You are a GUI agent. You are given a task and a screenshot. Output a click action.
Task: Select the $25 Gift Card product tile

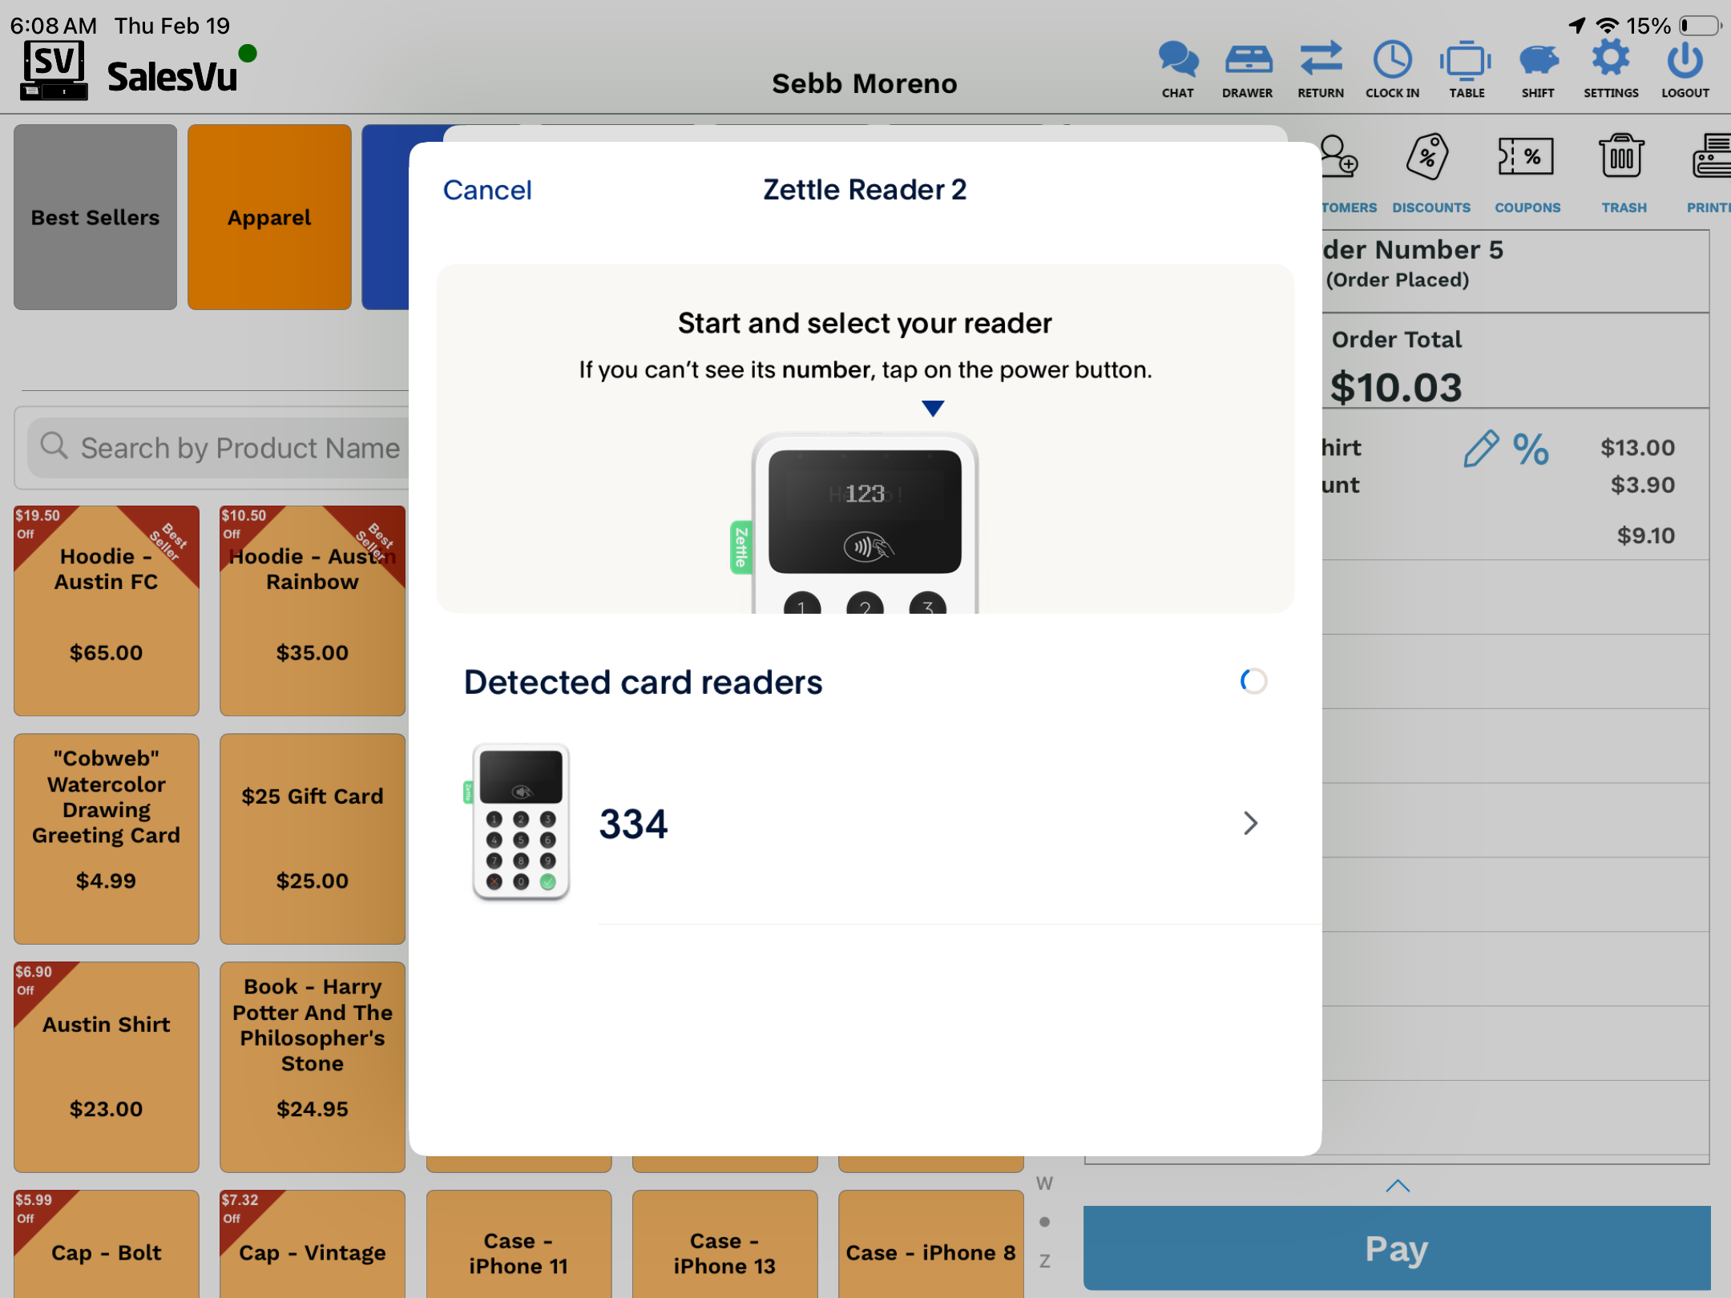[x=312, y=838]
